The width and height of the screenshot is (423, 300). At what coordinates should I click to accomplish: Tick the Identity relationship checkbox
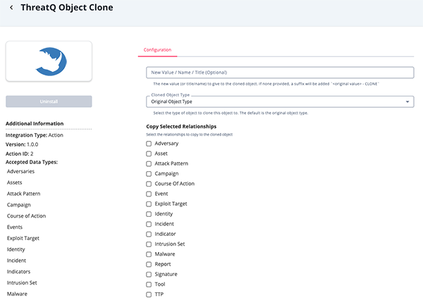pos(149,214)
